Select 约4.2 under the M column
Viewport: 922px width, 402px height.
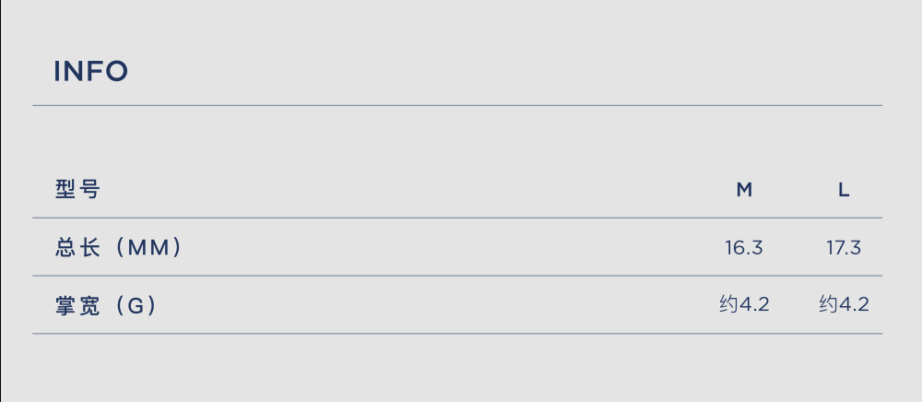744,304
